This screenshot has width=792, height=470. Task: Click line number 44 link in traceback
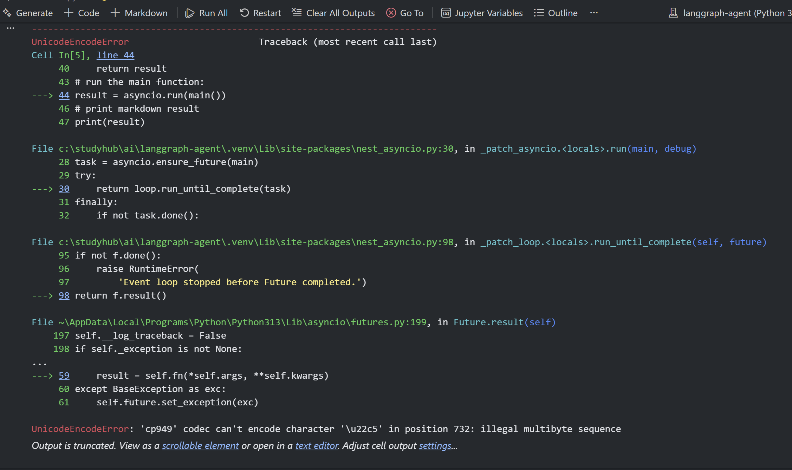click(x=64, y=95)
